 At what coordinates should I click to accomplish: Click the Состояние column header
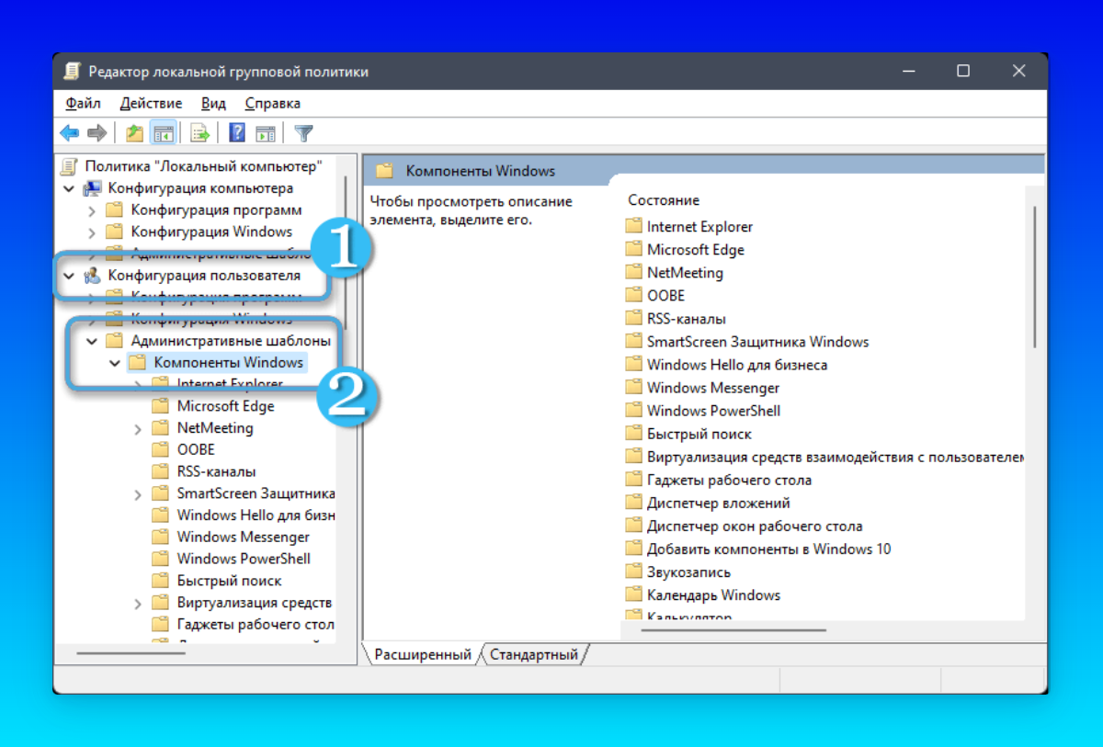(x=664, y=200)
